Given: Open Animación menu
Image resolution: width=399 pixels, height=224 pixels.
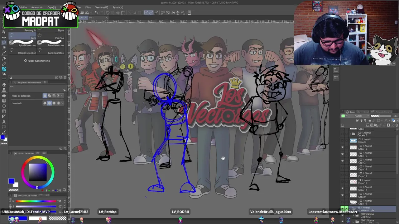Looking at the screenshot, I should click(x=37, y=7).
